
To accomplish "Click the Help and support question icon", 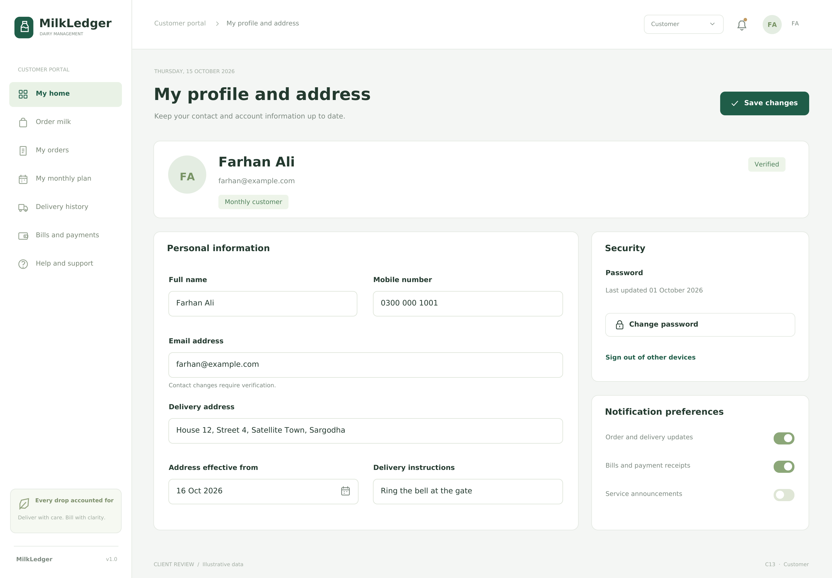I will coord(23,264).
